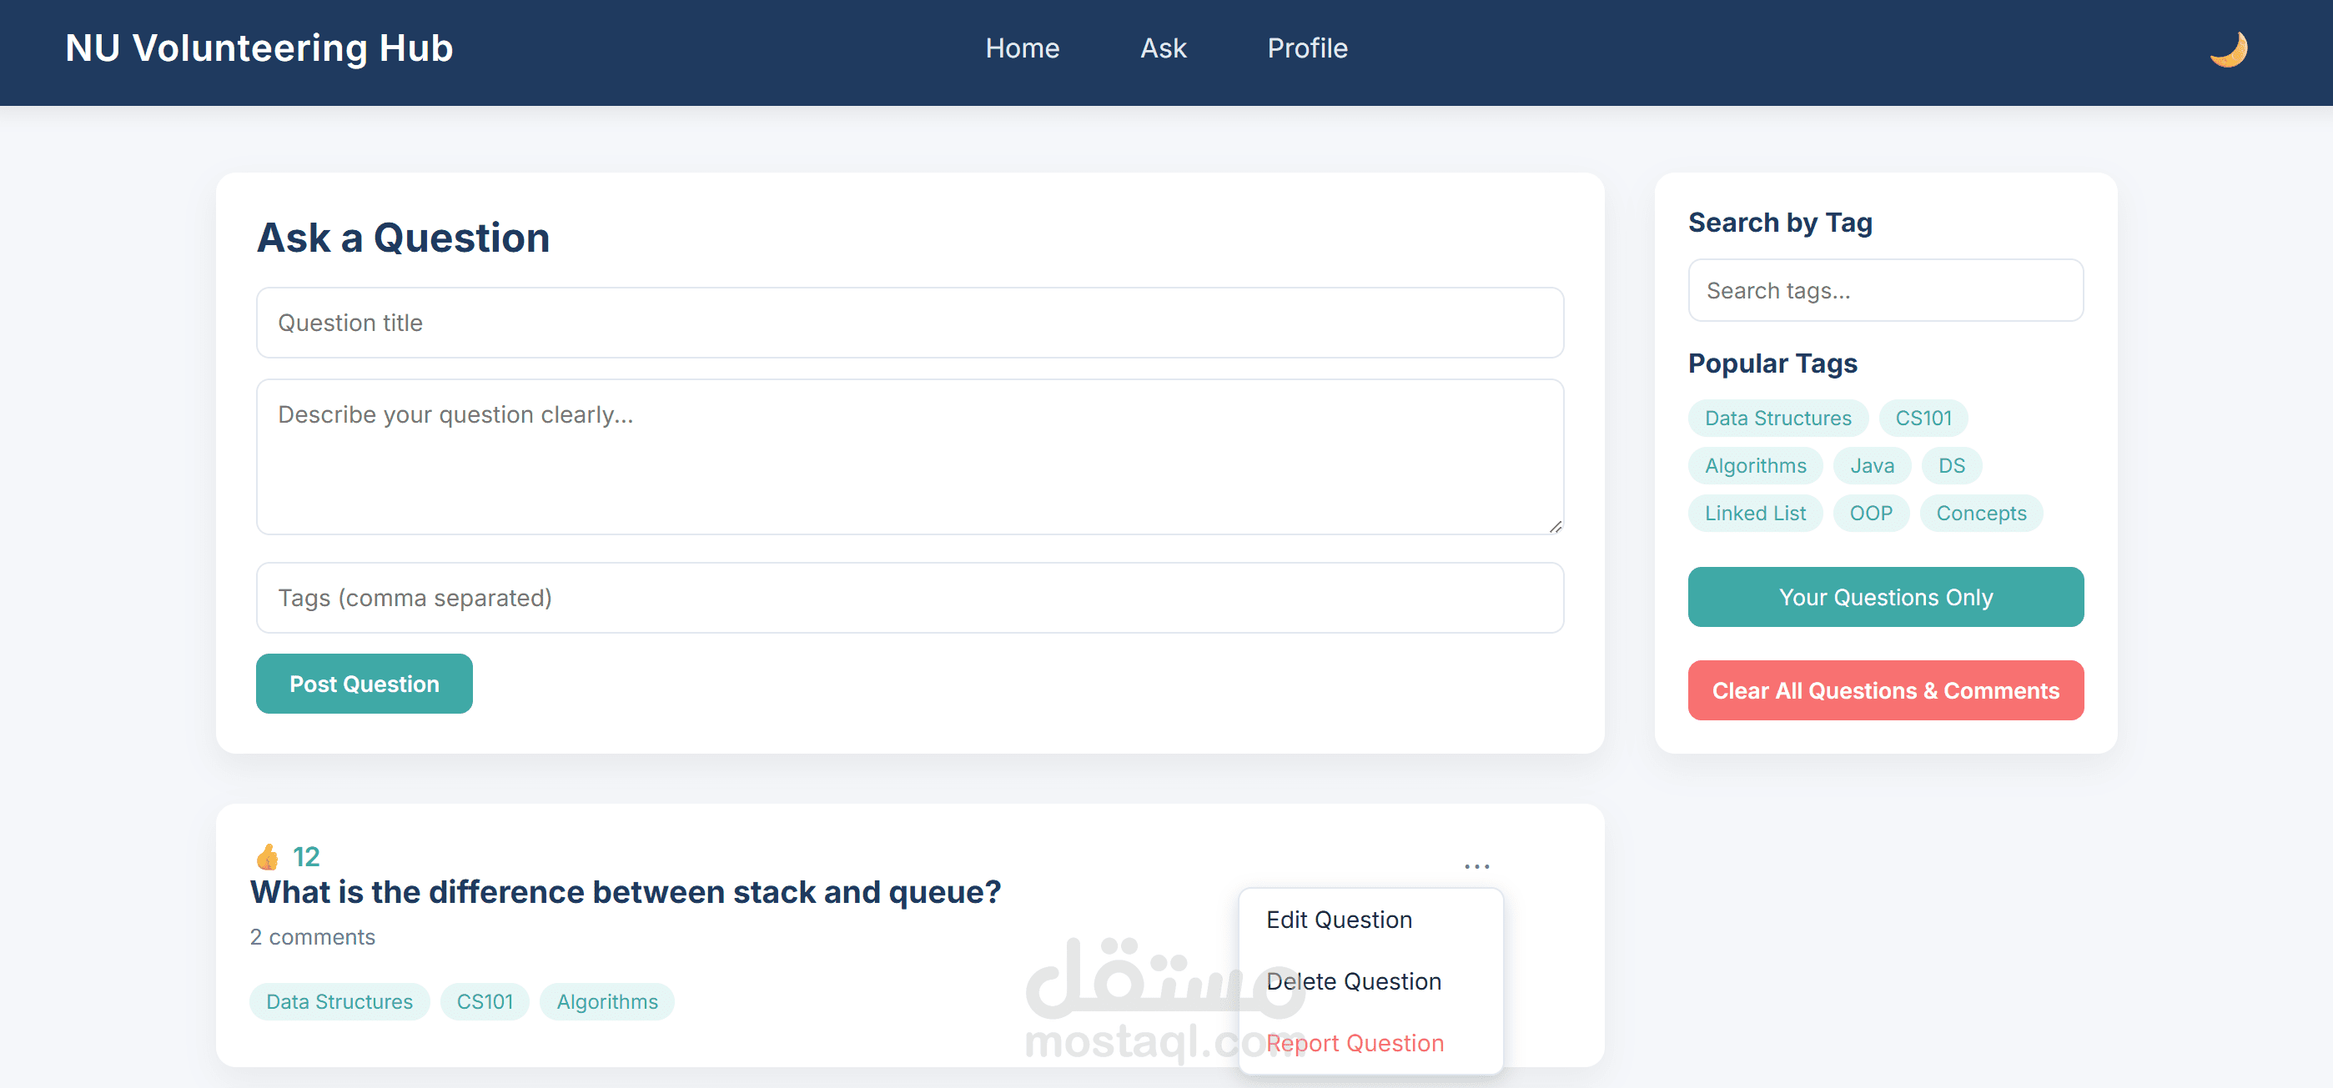This screenshot has width=2333, height=1088.
Task: Enable the Your Questions Only filter
Action: tap(1885, 596)
